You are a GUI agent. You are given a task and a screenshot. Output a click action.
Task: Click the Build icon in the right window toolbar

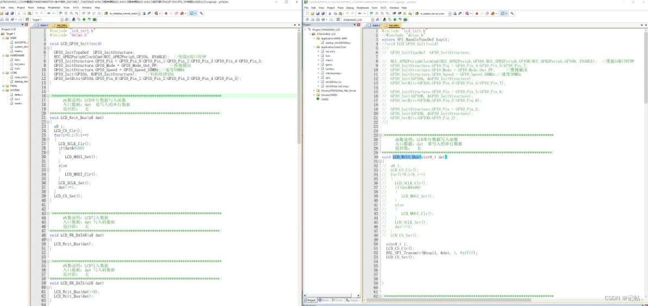coord(311,20)
